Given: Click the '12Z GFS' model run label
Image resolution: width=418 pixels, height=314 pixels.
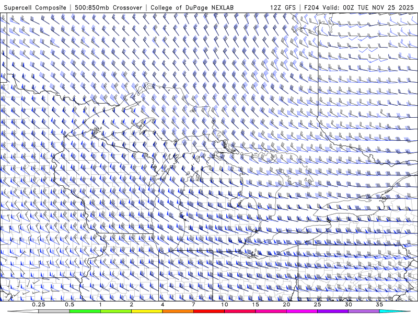Looking at the screenshot, I should point(283,8).
